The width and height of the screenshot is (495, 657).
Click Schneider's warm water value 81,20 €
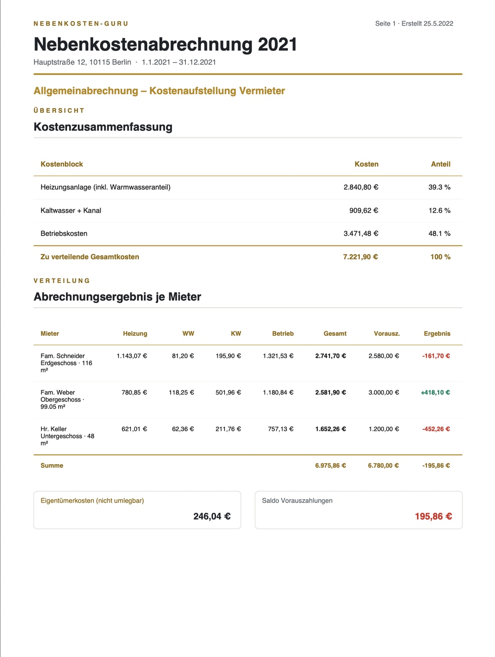tap(183, 356)
